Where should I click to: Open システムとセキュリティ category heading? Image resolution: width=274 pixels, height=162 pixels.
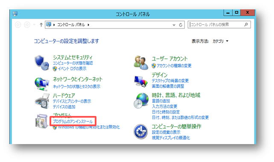tap(73, 57)
